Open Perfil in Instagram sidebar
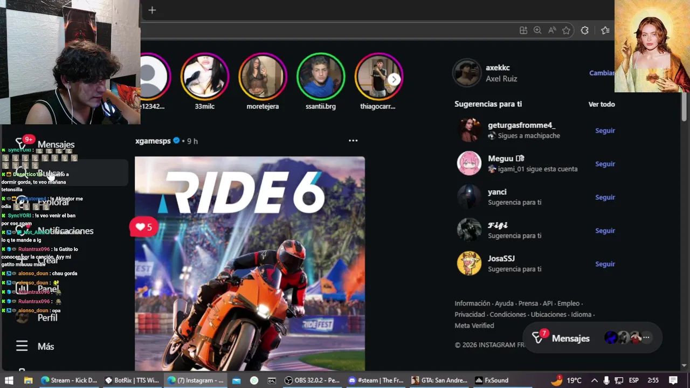The image size is (690, 388). tap(47, 318)
